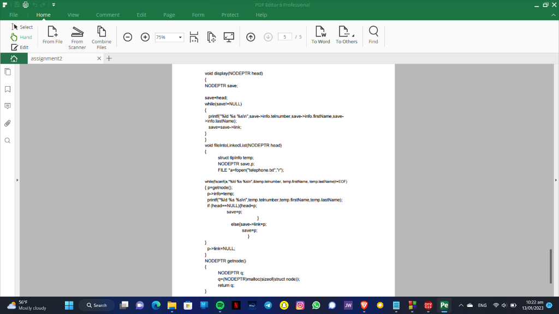This screenshot has width=559, height=314.
Task: Show document attachments panel
Action: 7,123
